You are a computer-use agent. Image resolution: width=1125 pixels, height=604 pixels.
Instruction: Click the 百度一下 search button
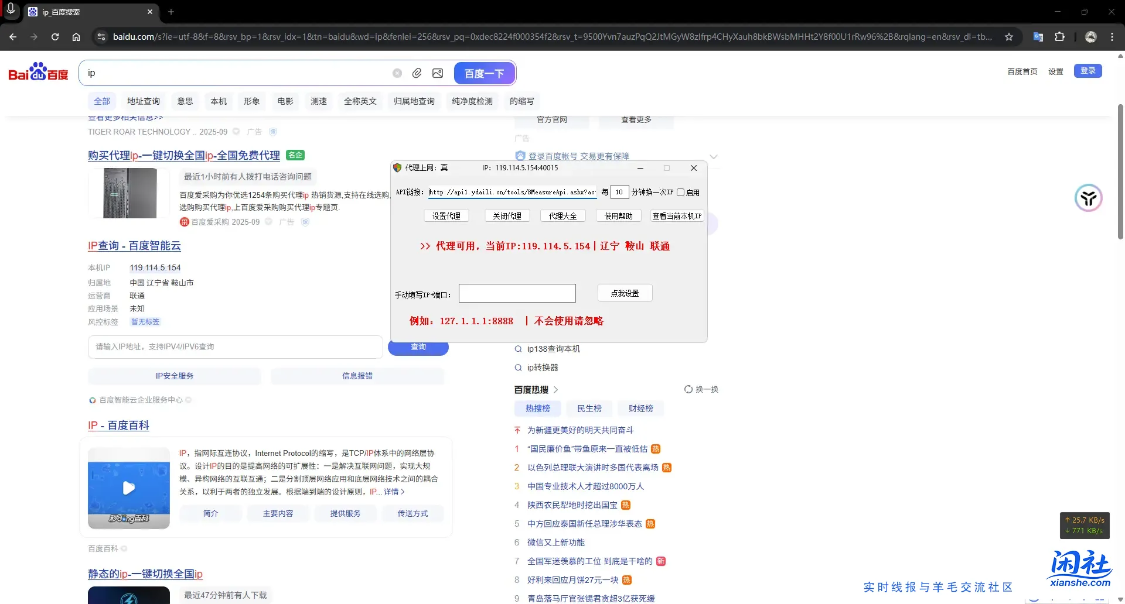[x=484, y=73]
